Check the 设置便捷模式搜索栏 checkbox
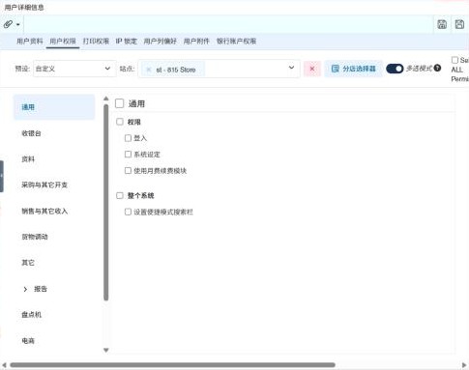This screenshot has width=469, height=370. [128, 212]
